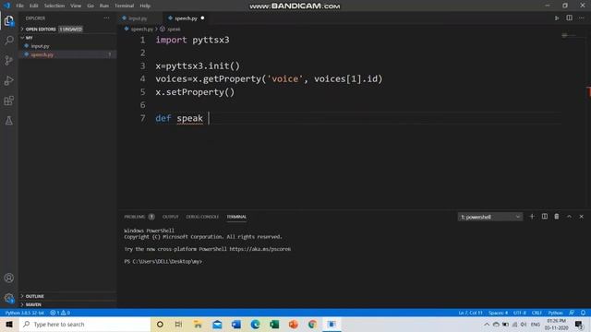Open the Extensions view
This screenshot has height=332, width=591.
pyautogui.click(x=8, y=101)
